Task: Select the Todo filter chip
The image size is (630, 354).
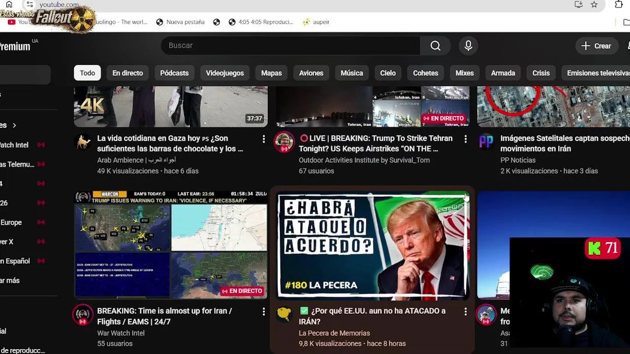Action: [x=87, y=73]
